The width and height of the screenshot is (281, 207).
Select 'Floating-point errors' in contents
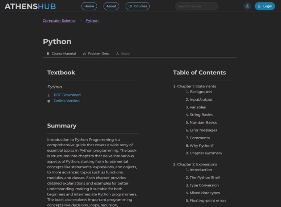(x=208, y=200)
